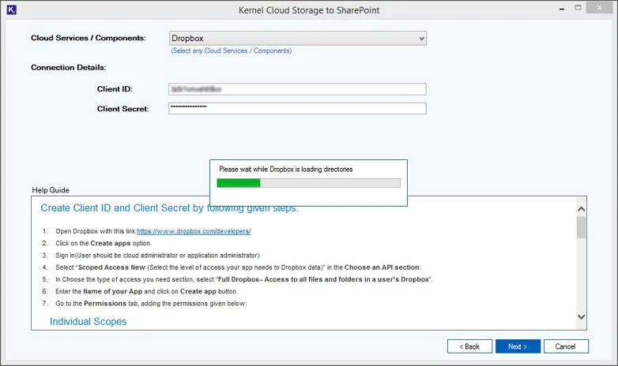618x366 pixels.
Task: Click step 5 'Full Dropbox' instruction text
Action: (x=244, y=279)
